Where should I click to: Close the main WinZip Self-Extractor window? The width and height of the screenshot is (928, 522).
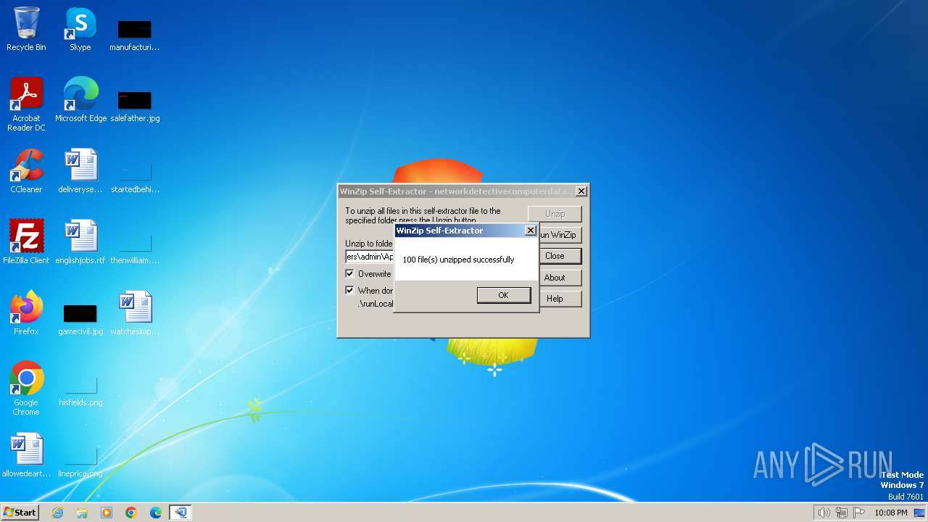pyautogui.click(x=581, y=191)
